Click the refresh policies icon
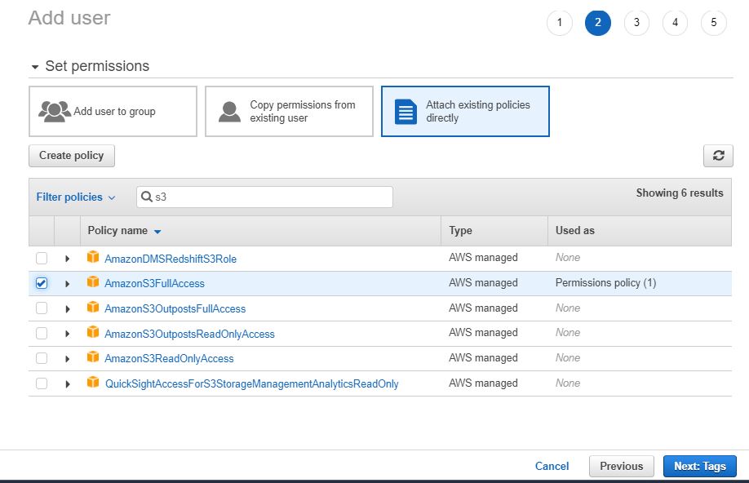The width and height of the screenshot is (749, 483). [x=718, y=155]
